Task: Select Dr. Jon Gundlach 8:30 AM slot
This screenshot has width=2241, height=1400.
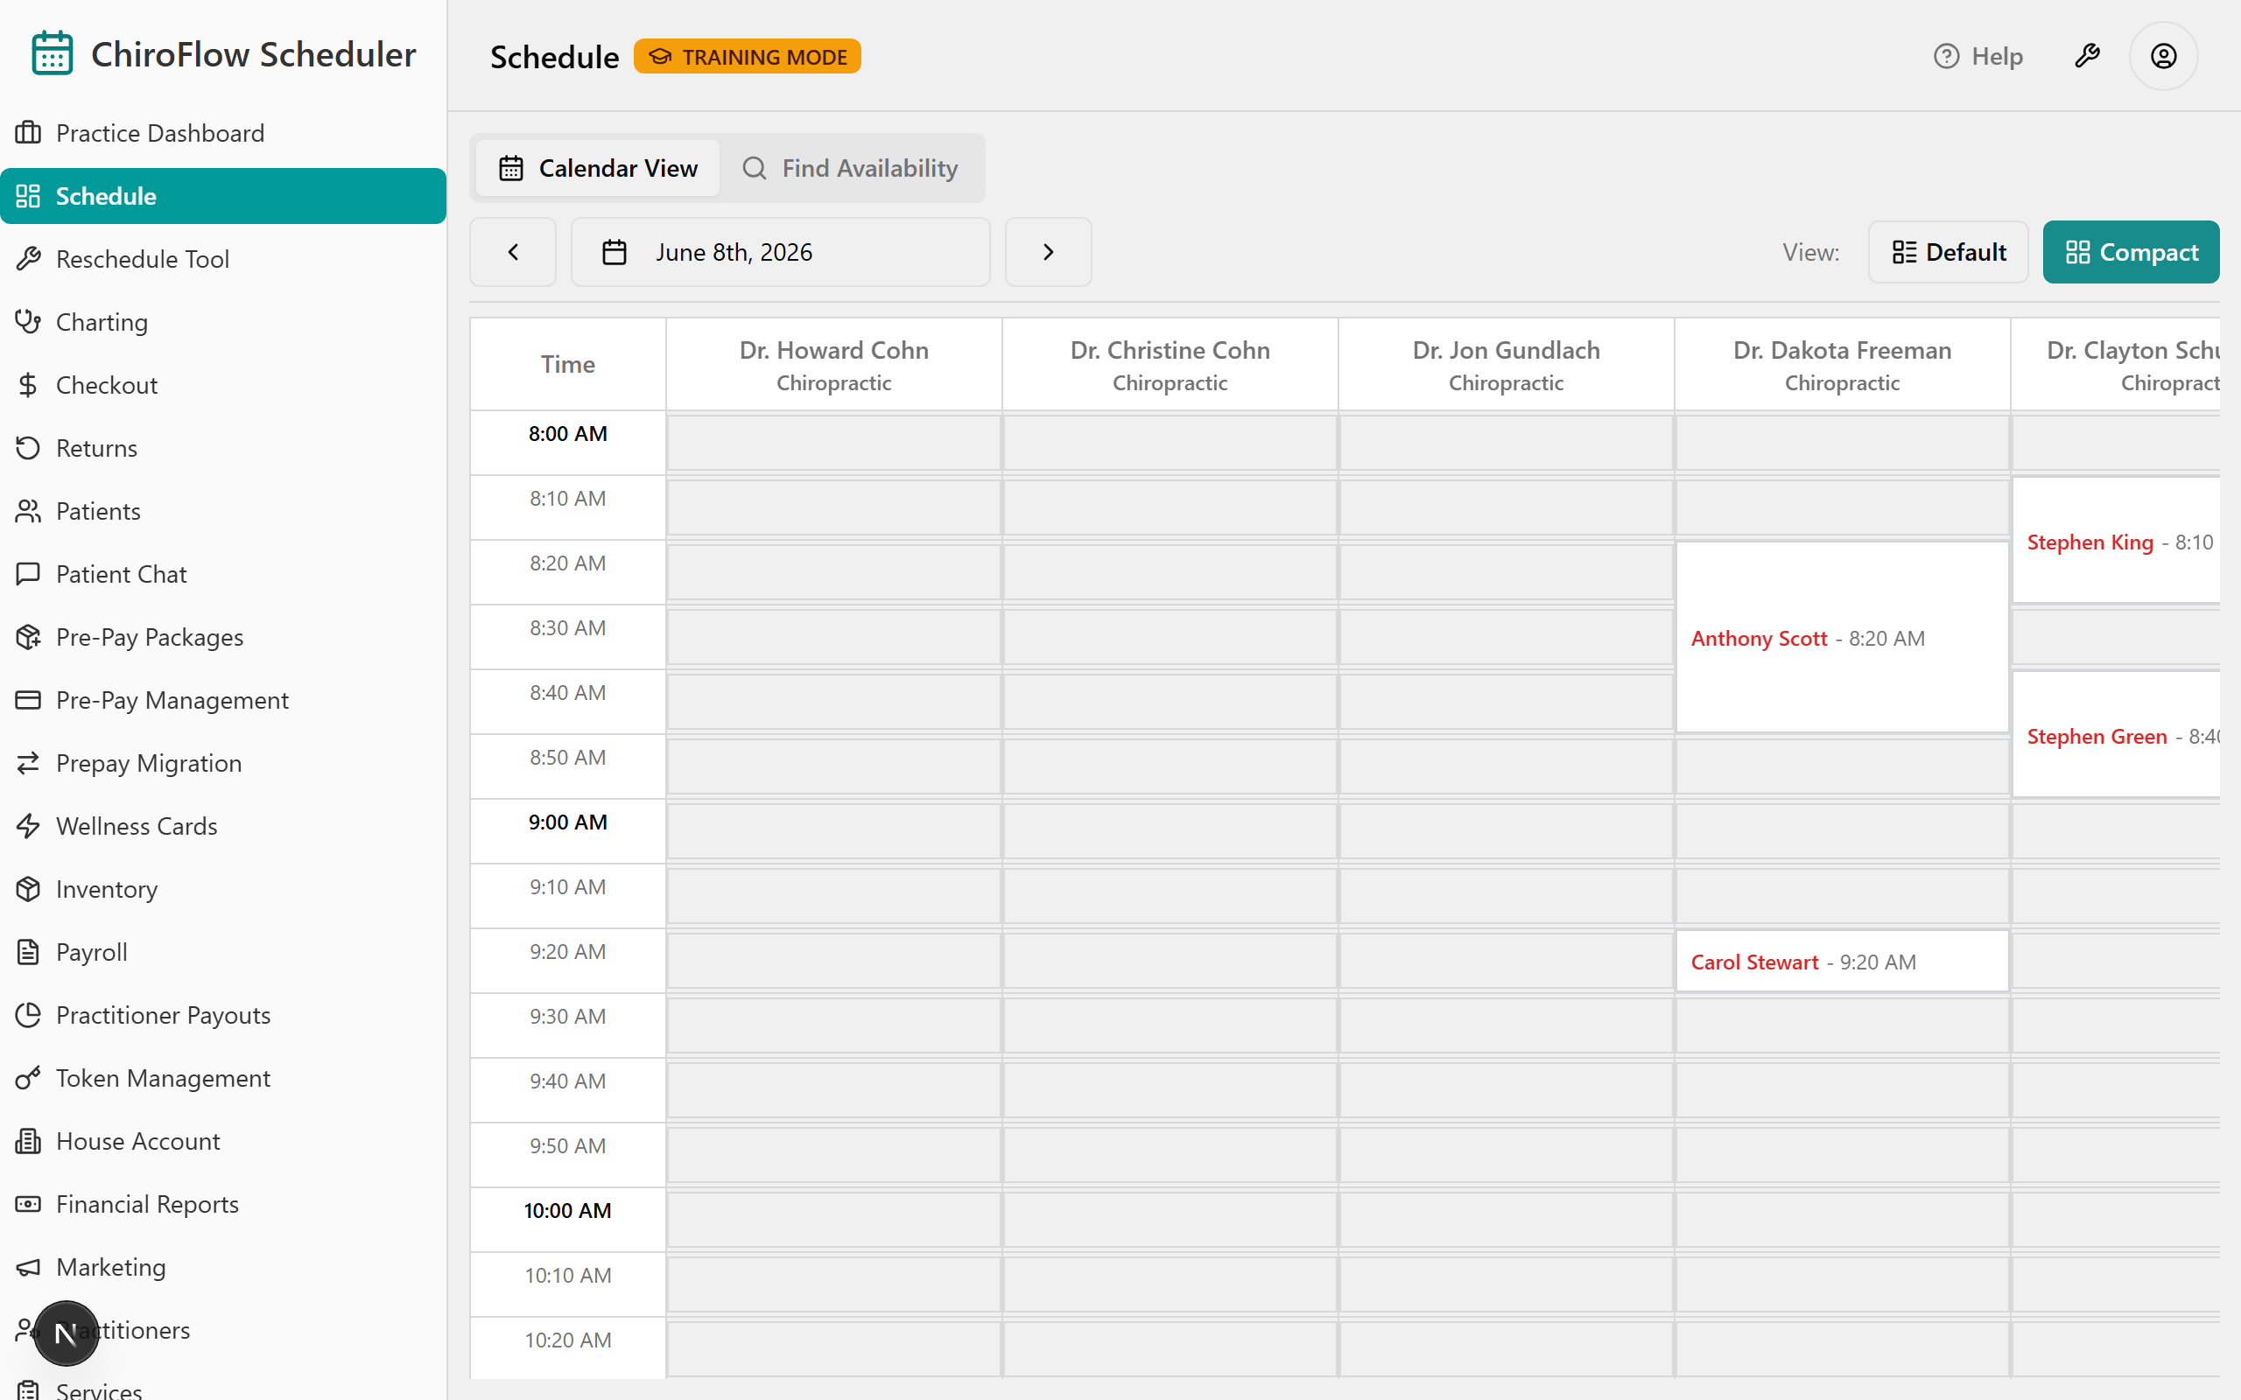Action: 1506,637
